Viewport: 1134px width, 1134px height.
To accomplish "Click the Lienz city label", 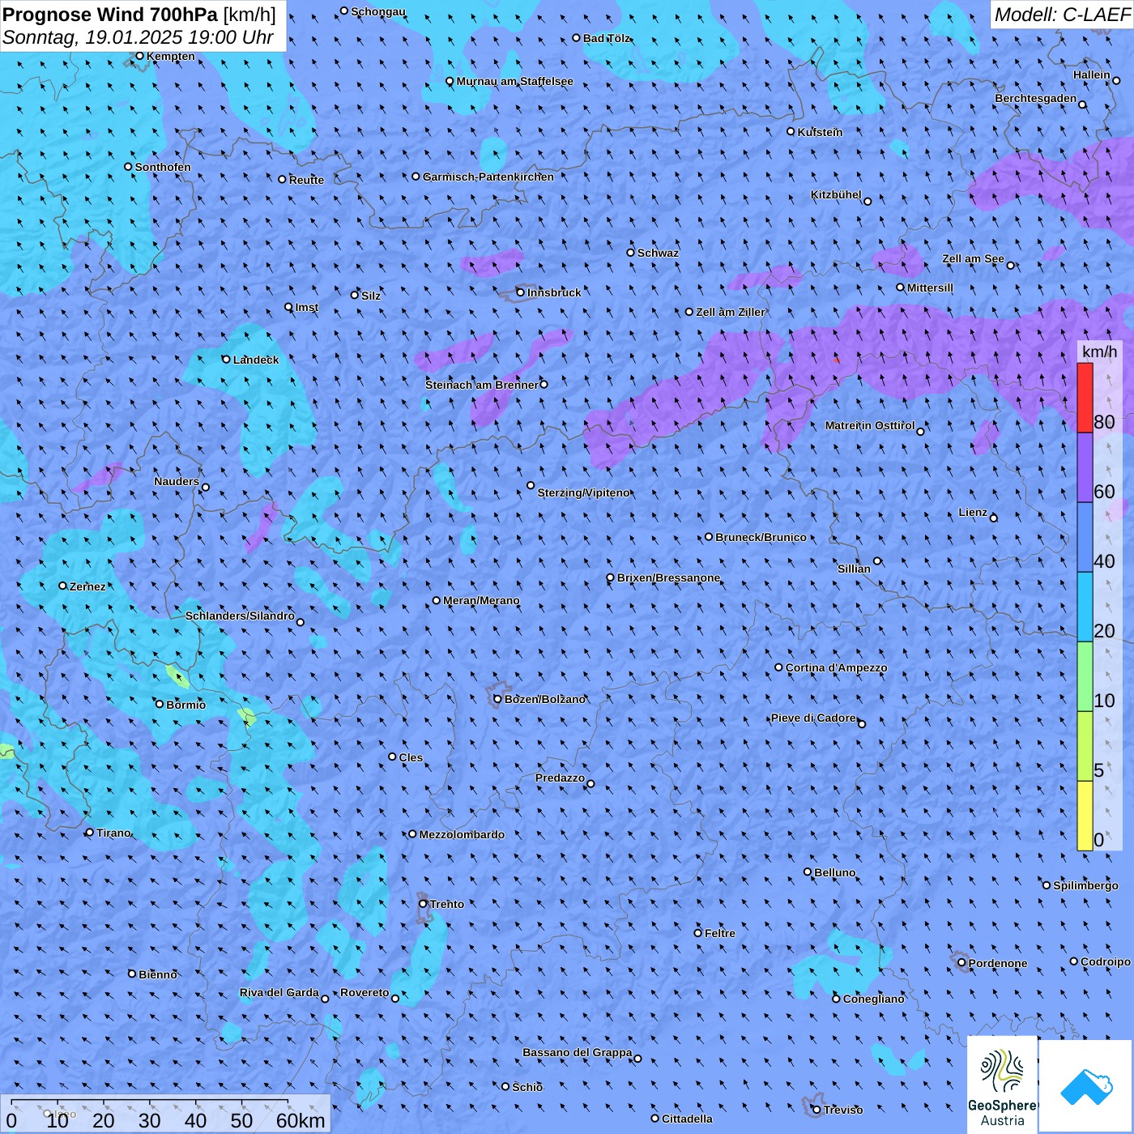I will coord(973,512).
